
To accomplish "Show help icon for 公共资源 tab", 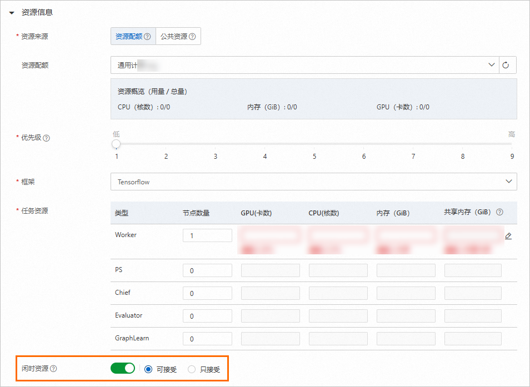I will pos(192,37).
